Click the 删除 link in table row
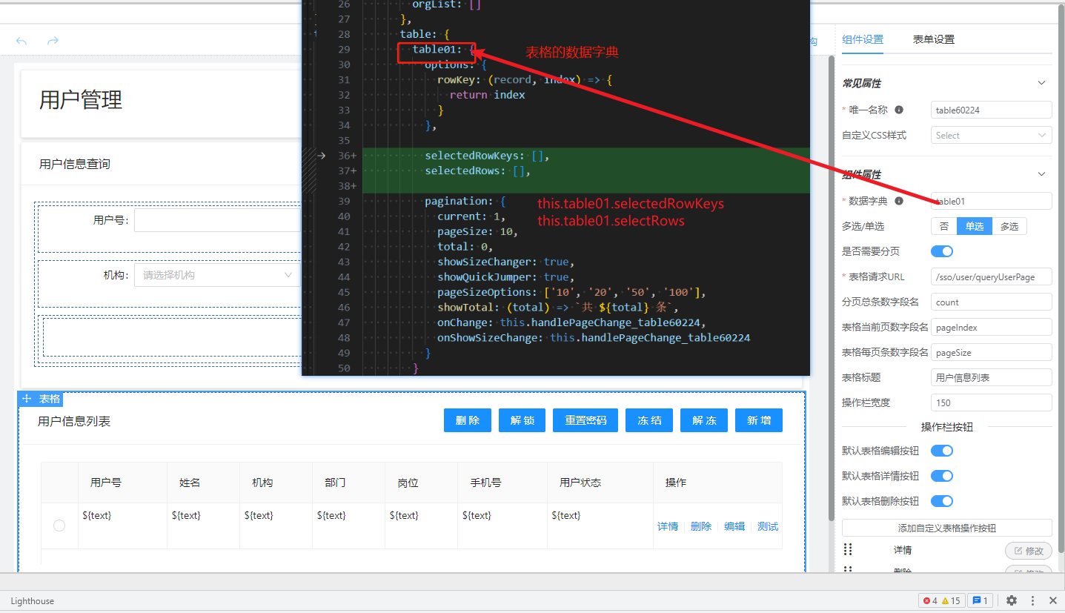The width and height of the screenshot is (1065, 613). click(701, 526)
